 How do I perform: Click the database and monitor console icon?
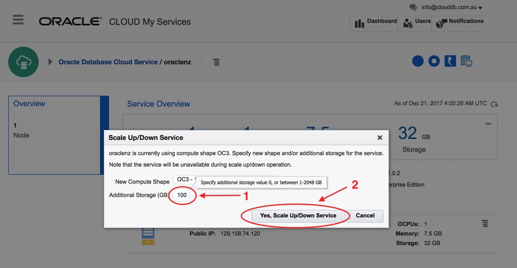tap(466, 61)
